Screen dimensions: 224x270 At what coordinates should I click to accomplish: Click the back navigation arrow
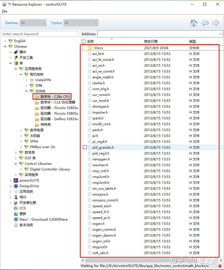tap(205, 23)
